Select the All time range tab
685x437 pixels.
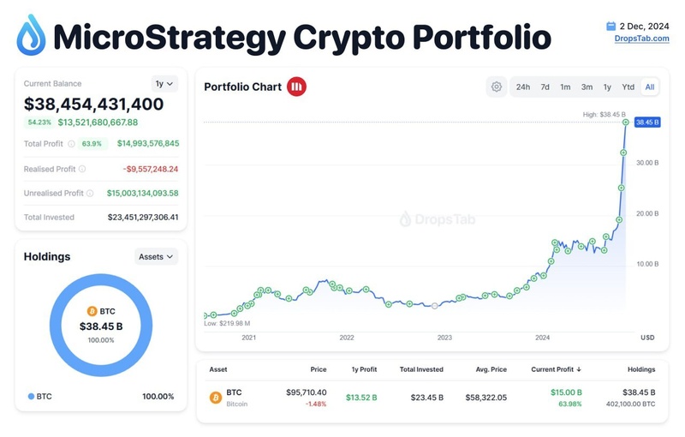(650, 87)
